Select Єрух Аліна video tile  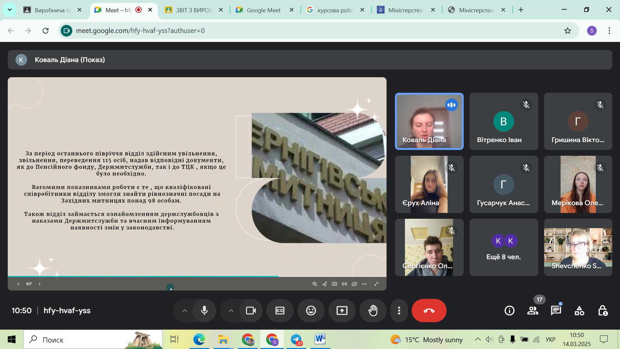click(x=429, y=184)
